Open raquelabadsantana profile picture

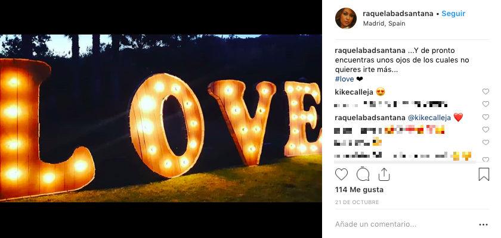[x=346, y=18]
